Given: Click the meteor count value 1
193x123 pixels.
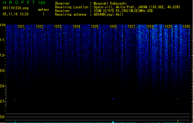Looking at the screenshot, I should (x=44, y=14).
